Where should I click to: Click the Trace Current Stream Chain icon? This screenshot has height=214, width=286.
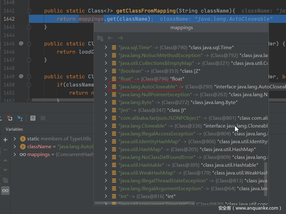[x=43, y=118]
